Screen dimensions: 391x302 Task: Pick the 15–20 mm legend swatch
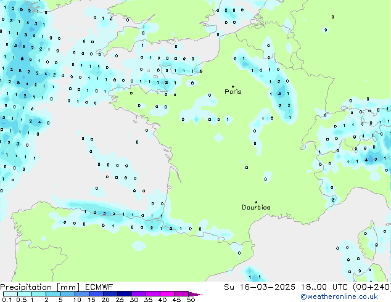(96, 294)
